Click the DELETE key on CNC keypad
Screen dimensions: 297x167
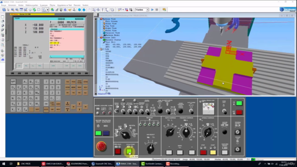46,109
